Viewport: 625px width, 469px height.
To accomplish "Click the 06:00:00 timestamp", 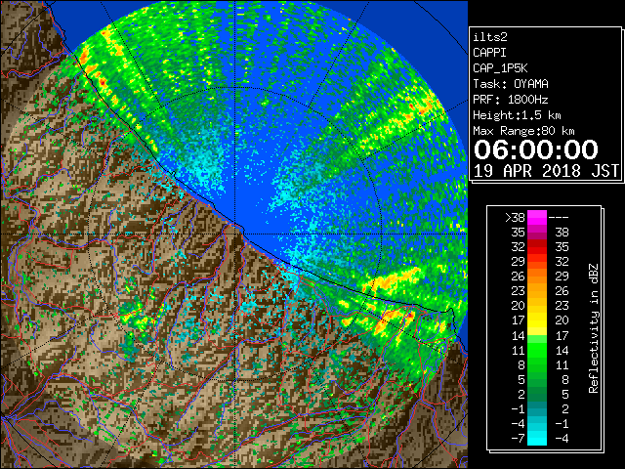I will 536,149.
